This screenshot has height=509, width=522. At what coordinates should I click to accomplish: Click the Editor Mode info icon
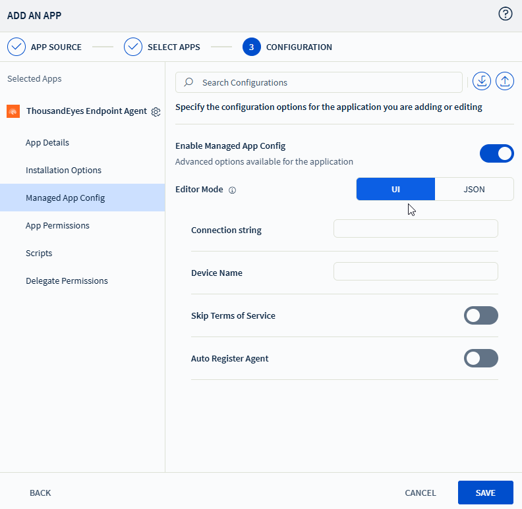tap(232, 190)
